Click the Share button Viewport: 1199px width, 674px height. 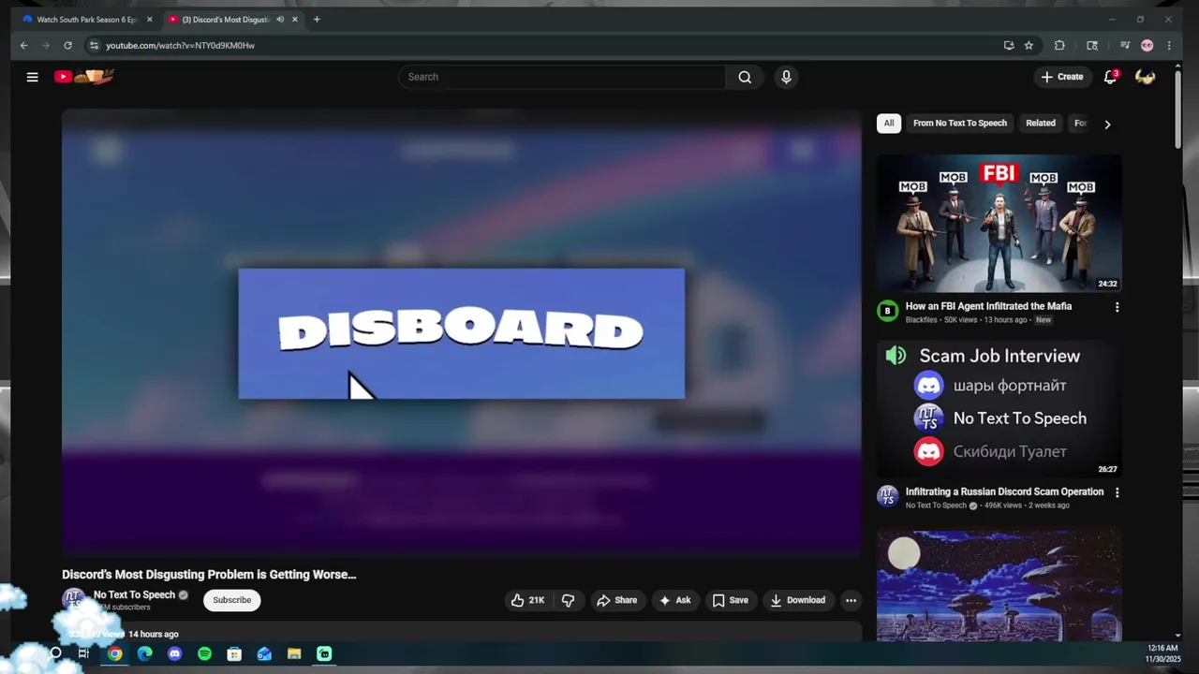(x=616, y=600)
